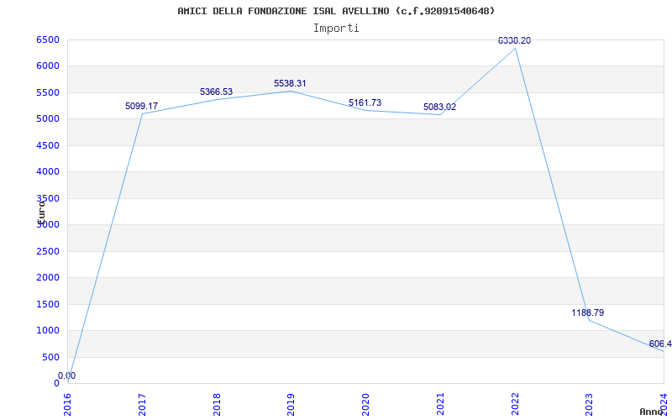Click the 2017 x-axis year label
The height and width of the screenshot is (420, 672).
pyautogui.click(x=142, y=405)
